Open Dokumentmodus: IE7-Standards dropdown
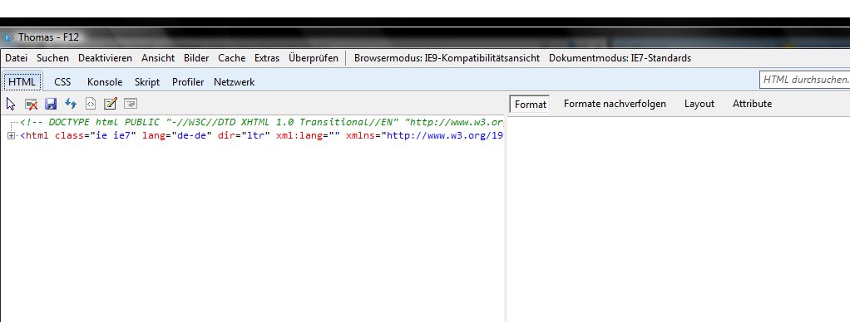850x322 pixels. (620, 58)
